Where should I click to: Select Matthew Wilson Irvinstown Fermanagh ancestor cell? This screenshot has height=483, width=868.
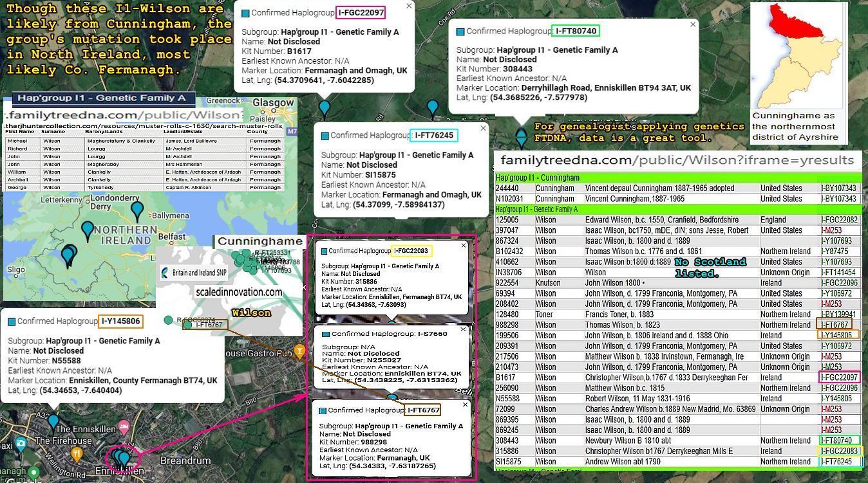665,356
